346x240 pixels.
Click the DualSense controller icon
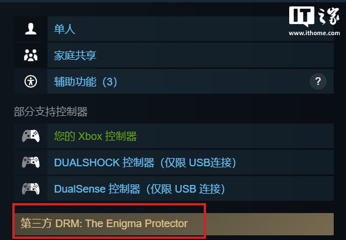point(30,188)
